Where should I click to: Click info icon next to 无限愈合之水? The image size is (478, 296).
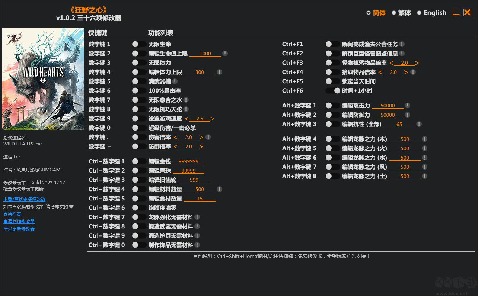(x=186, y=100)
